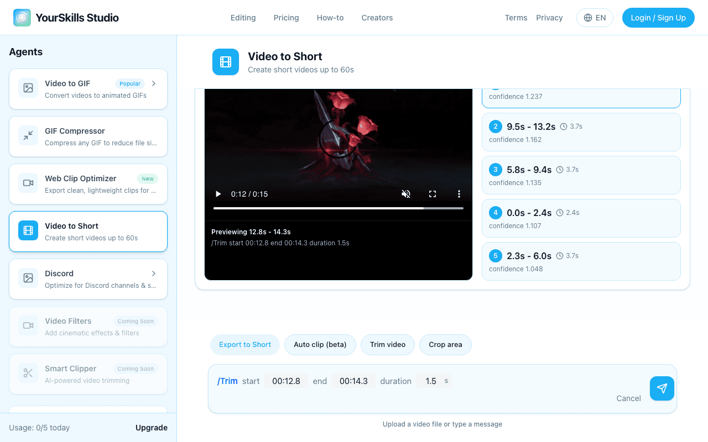Click the number 2 badge on the clip list
Viewport: 708px width, 442px height.
click(496, 127)
